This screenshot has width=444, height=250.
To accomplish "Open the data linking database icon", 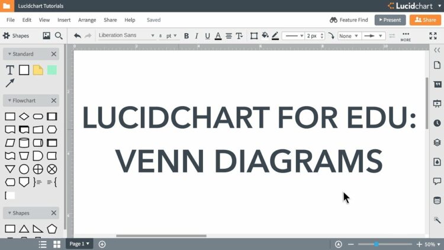I will point(437,200).
